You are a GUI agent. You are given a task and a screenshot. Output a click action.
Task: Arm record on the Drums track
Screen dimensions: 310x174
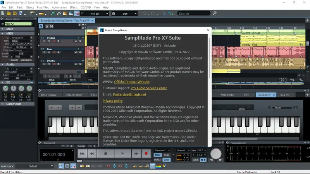click(54, 64)
